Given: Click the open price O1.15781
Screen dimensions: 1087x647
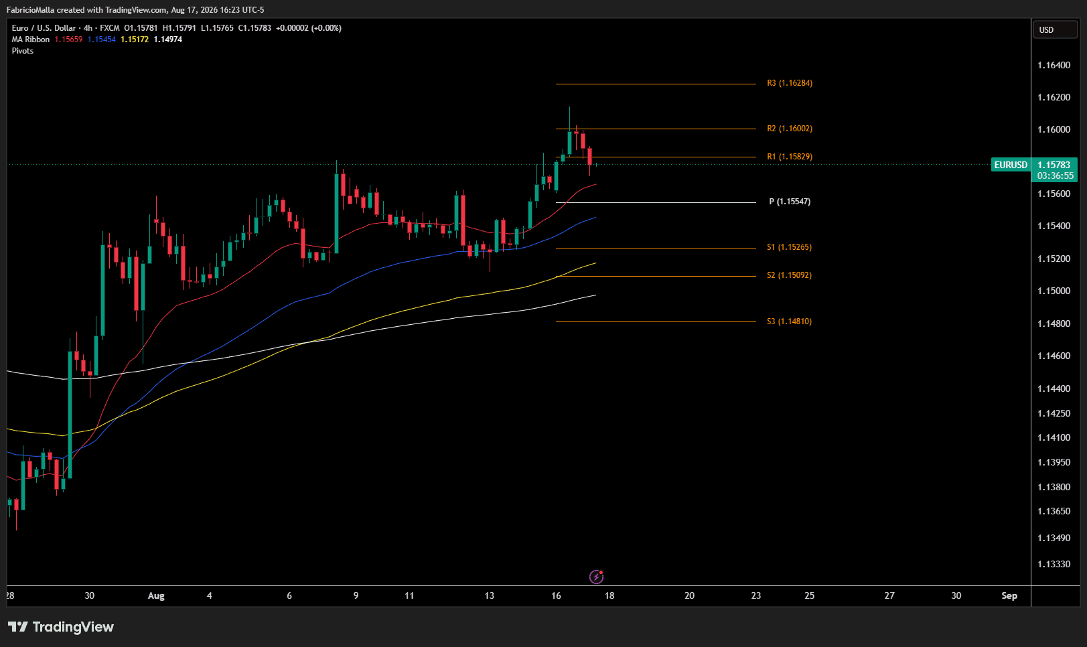Looking at the screenshot, I should coord(141,28).
